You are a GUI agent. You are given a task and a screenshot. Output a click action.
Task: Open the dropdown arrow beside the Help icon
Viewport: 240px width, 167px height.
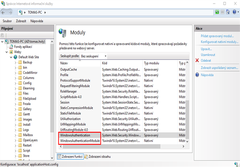(238, 12)
